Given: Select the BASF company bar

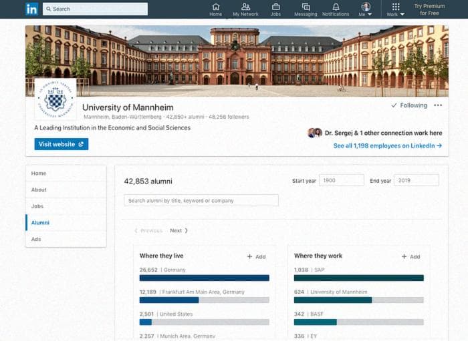Looking at the screenshot, I should pos(359,322).
